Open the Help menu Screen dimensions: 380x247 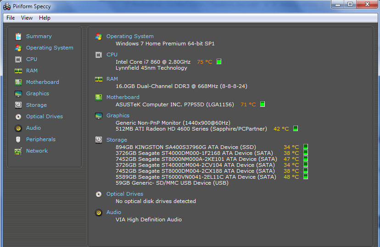(45, 18)
